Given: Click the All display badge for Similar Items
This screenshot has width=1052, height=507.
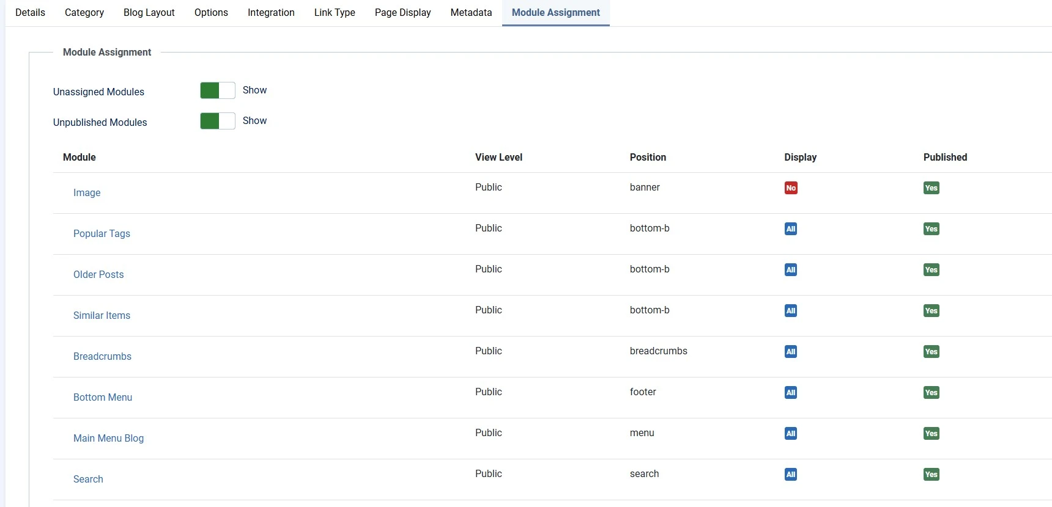Looking at the screenshot, I should point(791,311).
